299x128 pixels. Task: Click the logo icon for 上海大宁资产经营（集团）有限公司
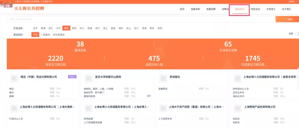coord(163,108)
